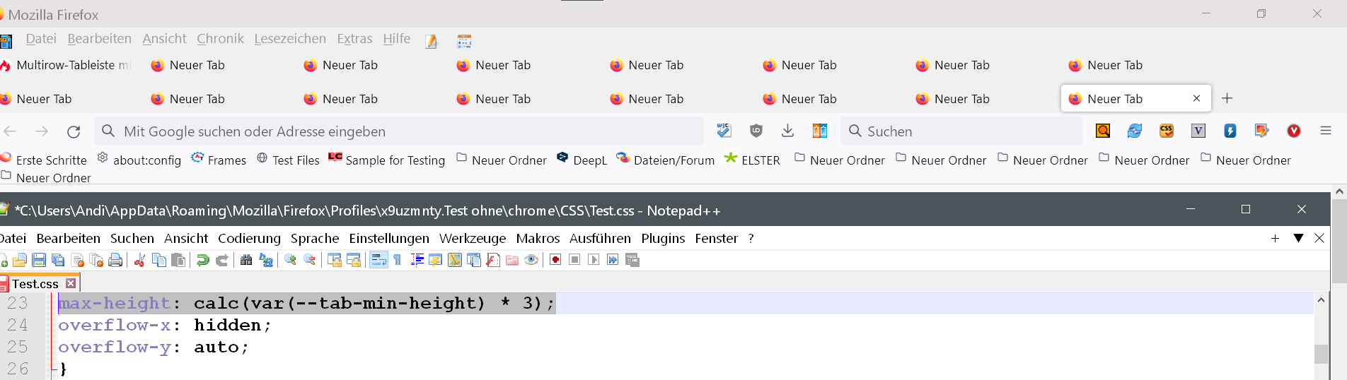Collapse the code block fold marker at line 26

(x=53, y=369)
